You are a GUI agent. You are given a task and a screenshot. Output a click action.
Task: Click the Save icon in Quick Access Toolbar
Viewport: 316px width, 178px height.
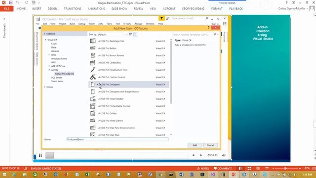point(10,2)
